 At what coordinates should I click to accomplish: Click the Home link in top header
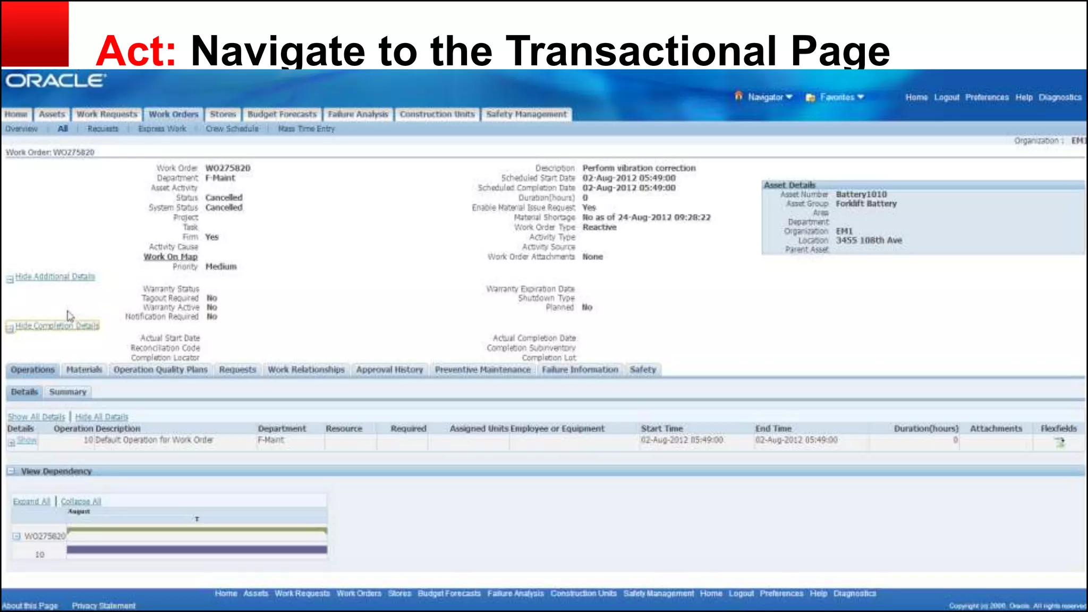916,98
